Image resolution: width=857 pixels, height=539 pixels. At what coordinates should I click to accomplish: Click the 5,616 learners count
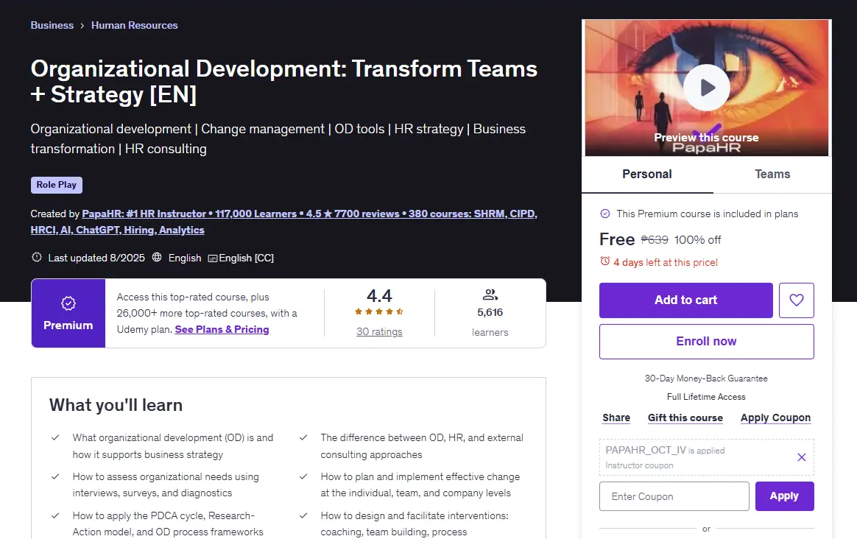pos(490,312)
